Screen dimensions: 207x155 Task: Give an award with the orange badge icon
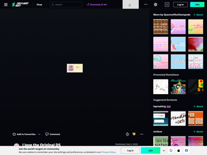pos(134,134)
